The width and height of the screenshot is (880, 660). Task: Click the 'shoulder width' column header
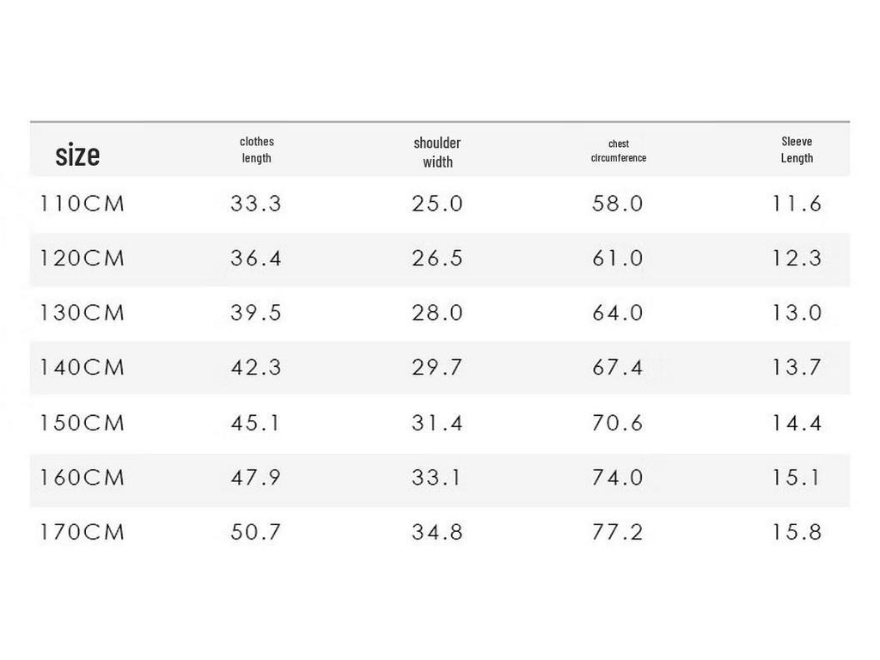437,152
